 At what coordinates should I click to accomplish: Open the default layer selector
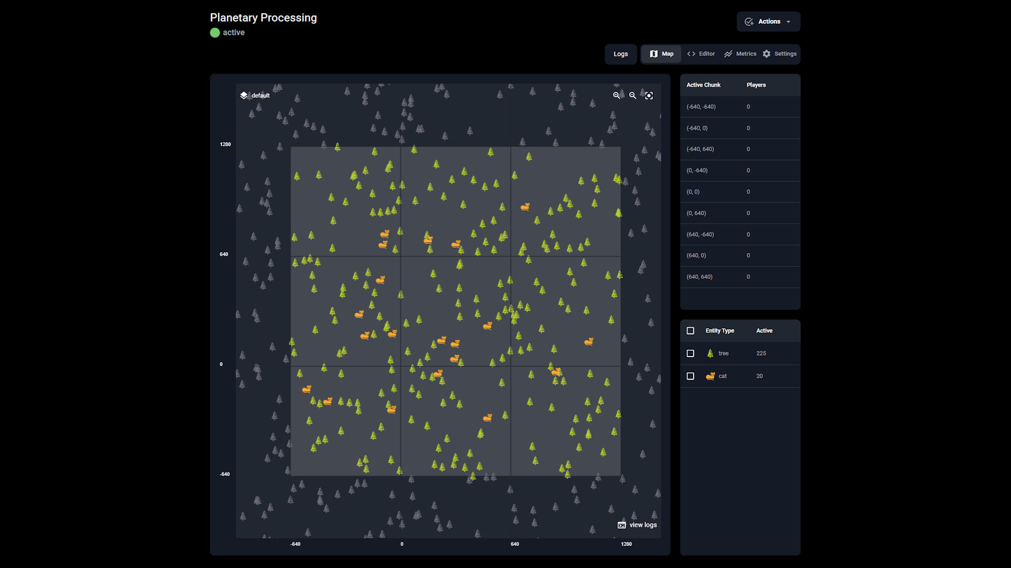(260, 96)
